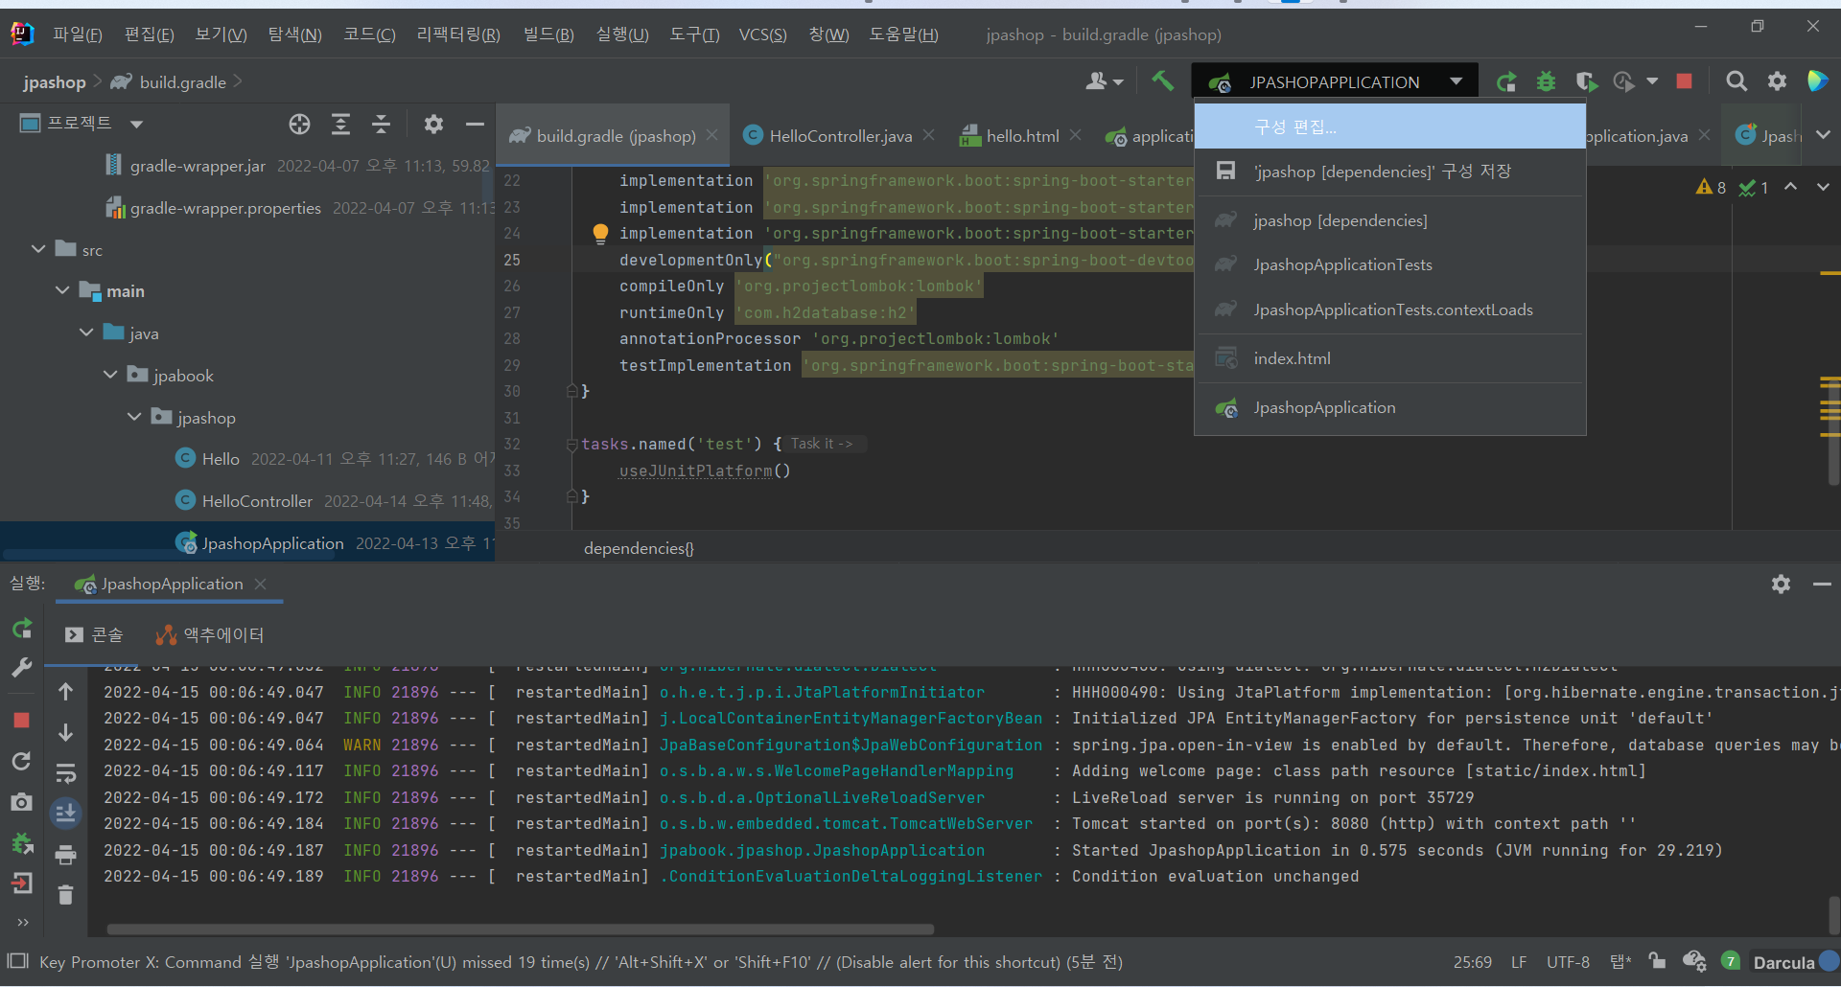The image size is (1841, 987).
Task: Click the profiler run icon
Action: click(1623, 81)
